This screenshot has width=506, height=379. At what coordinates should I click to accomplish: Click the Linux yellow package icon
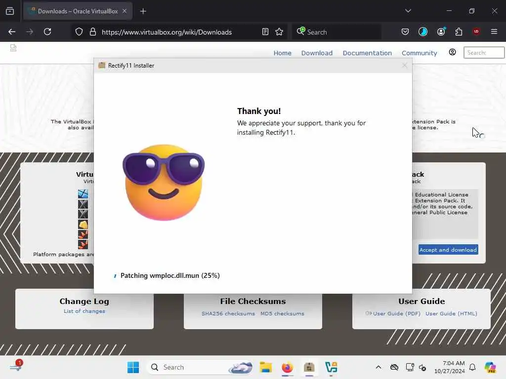pyautogui.click(x=83, y=225)
